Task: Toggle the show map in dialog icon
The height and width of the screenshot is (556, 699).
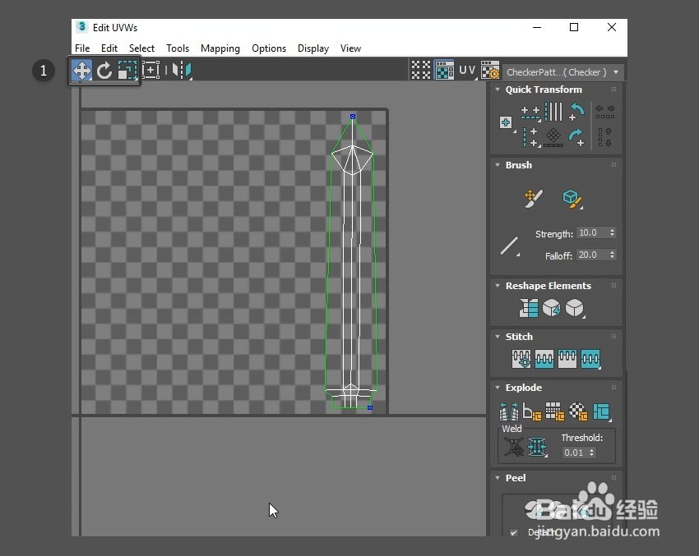Action: tap(444, 71)
